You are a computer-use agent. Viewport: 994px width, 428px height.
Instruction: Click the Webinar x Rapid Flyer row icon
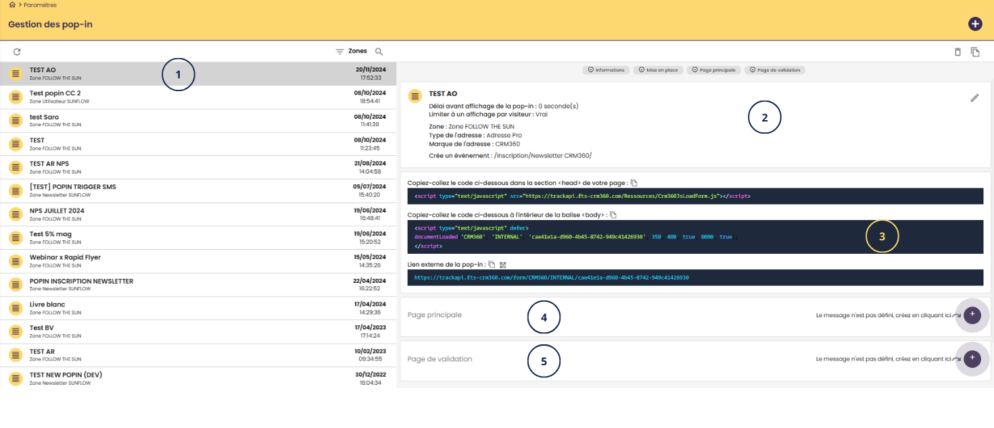click(16, 261)
